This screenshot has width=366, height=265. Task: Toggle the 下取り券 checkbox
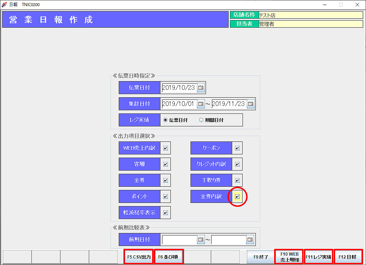(237, 180)
